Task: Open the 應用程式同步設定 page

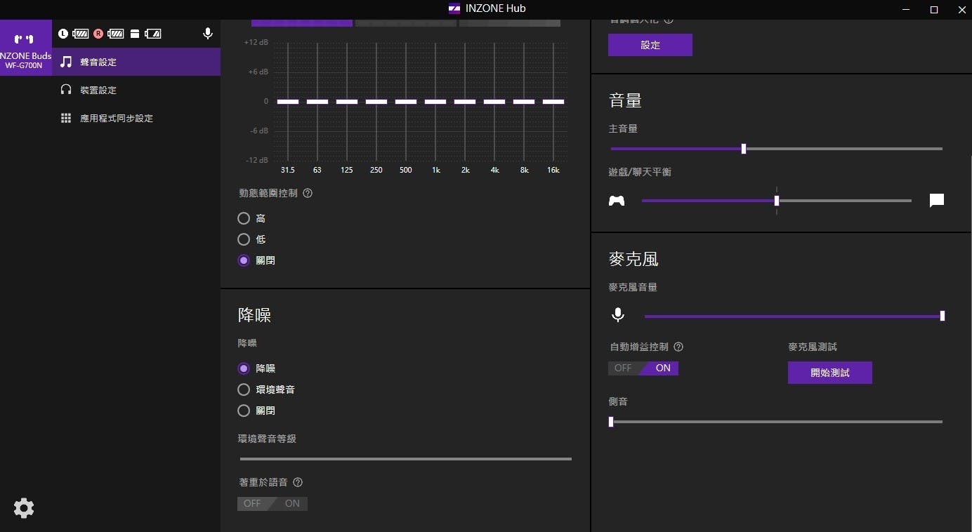Action: point(136,118)
